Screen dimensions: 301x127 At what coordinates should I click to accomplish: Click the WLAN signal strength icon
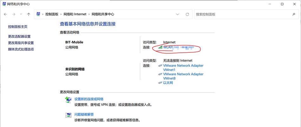(x=160, y=47)
